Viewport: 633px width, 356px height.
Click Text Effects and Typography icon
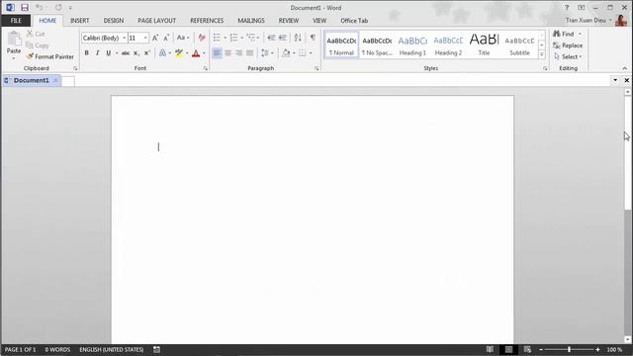click(x=162, y=53)
